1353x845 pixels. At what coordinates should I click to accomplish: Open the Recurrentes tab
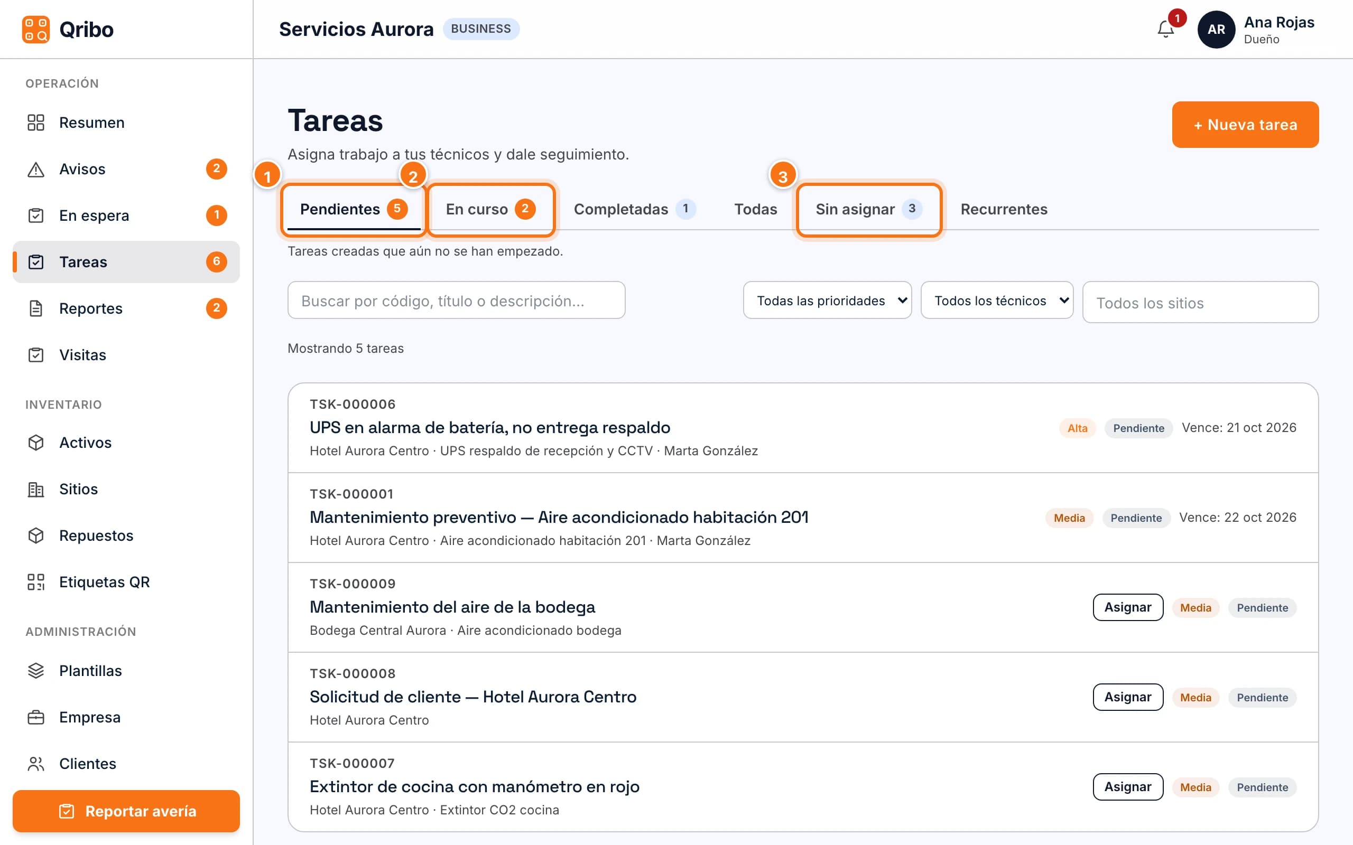[x=1004, y=209]
